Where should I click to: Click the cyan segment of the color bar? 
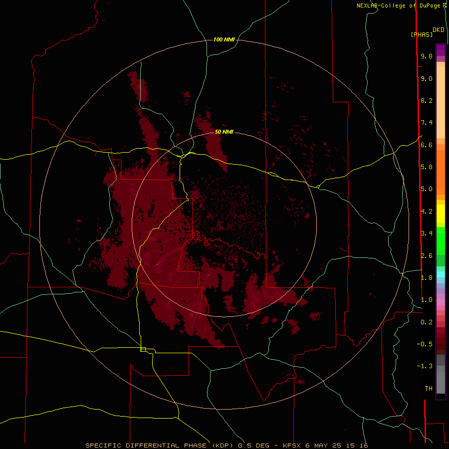coord(441,274)
